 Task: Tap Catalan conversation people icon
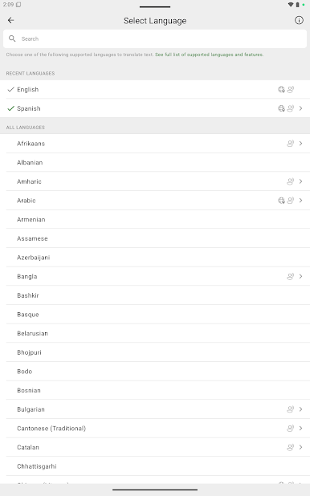[291, 447]
